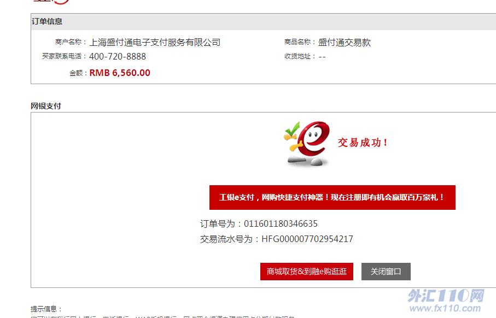Click the ICBC e mascot success icon
Screen dimensions: 496x318
[x=307, y=144]
